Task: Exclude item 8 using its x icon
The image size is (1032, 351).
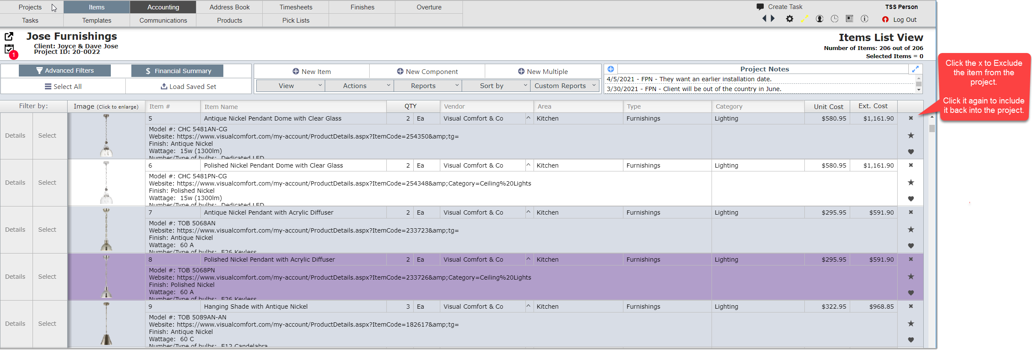Action: (911, 260)
